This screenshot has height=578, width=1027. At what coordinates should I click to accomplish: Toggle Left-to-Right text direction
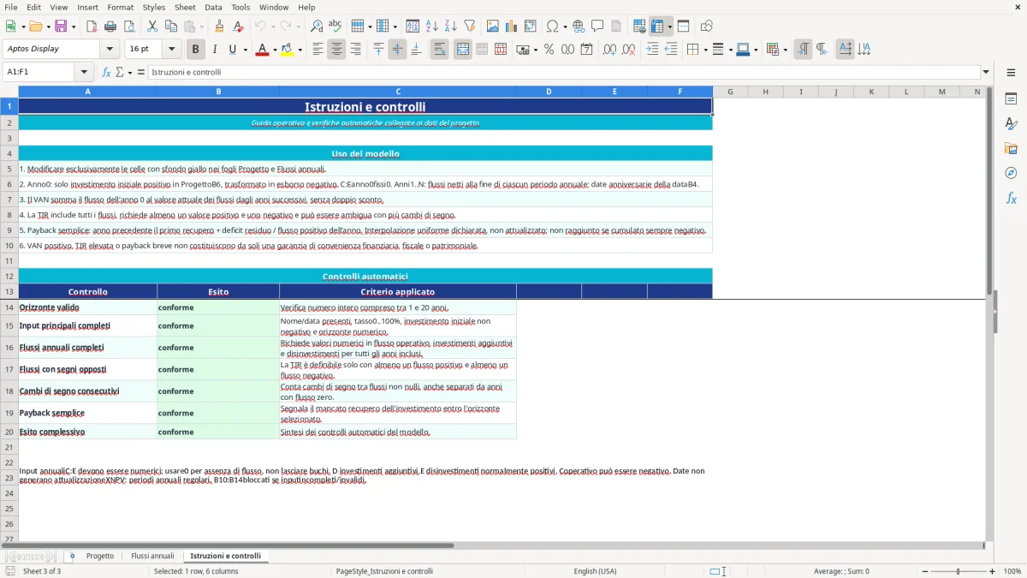point(803,50)
